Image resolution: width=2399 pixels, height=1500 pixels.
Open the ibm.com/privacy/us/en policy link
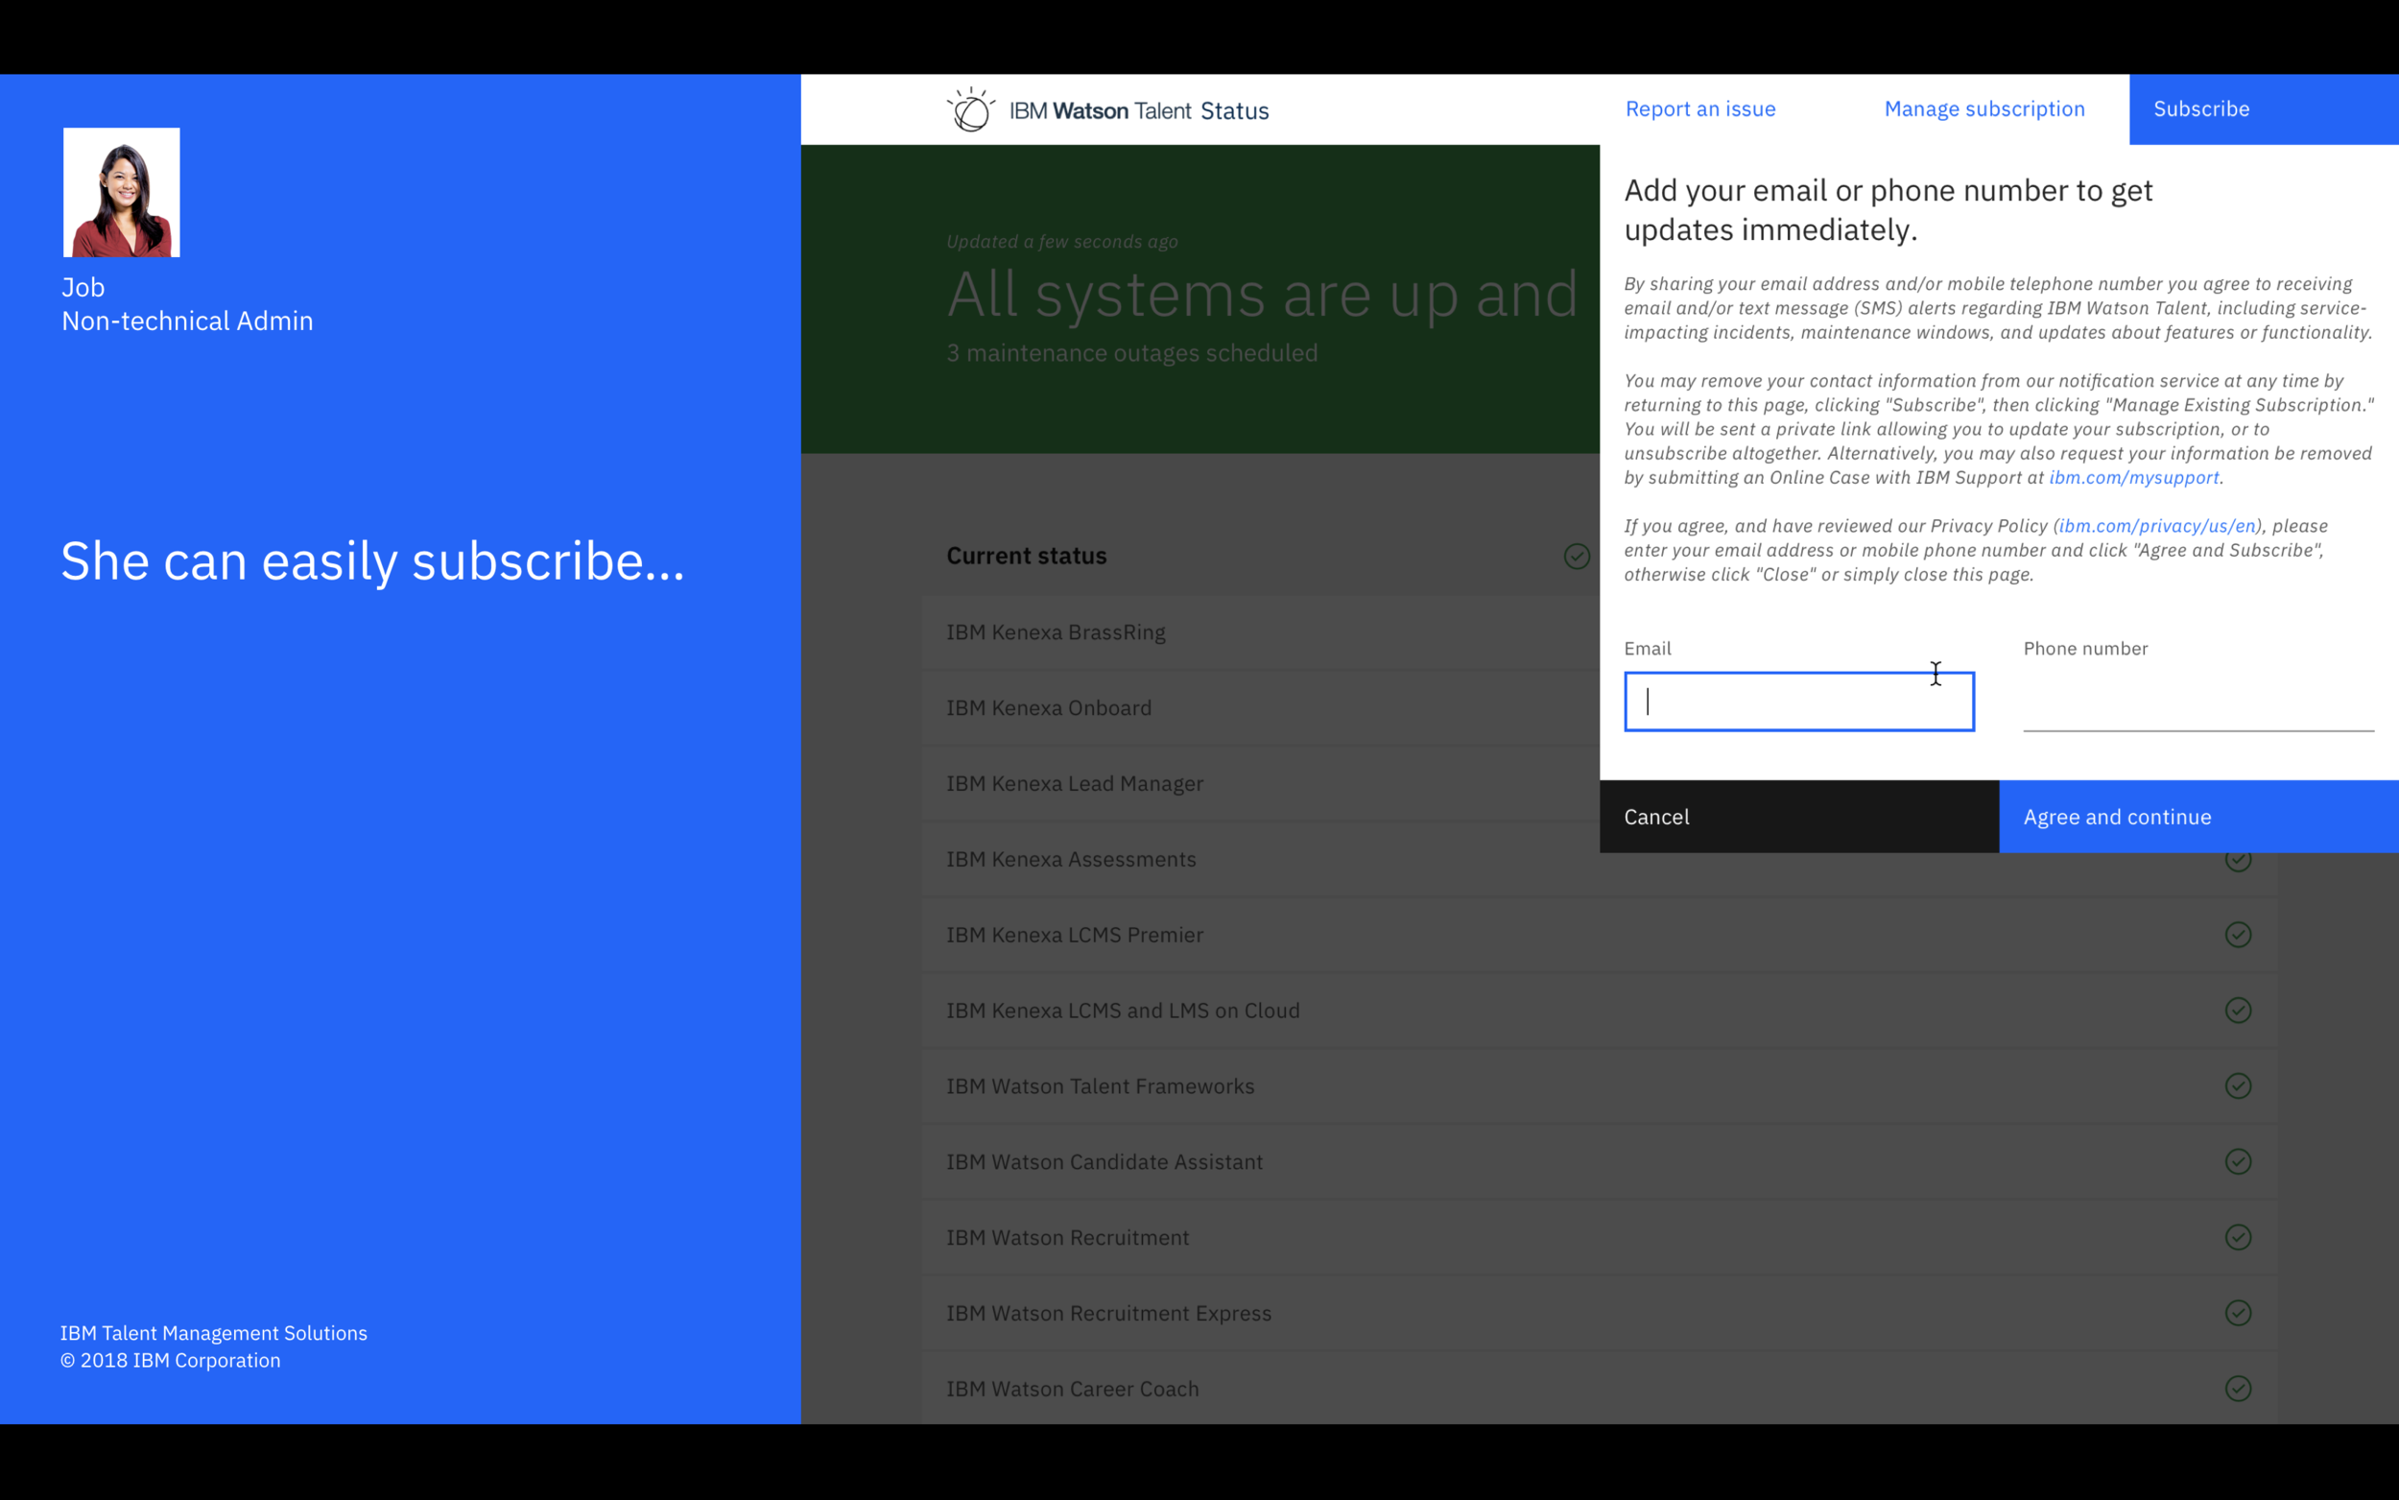tap(2157, 526)
